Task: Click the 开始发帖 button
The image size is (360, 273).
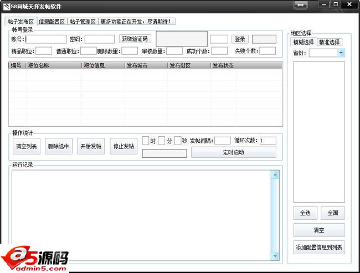Action: [x=91, y=146]
